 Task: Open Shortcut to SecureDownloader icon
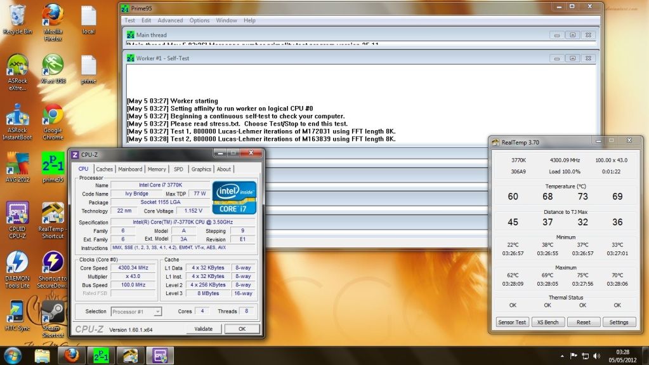point(53,270)
